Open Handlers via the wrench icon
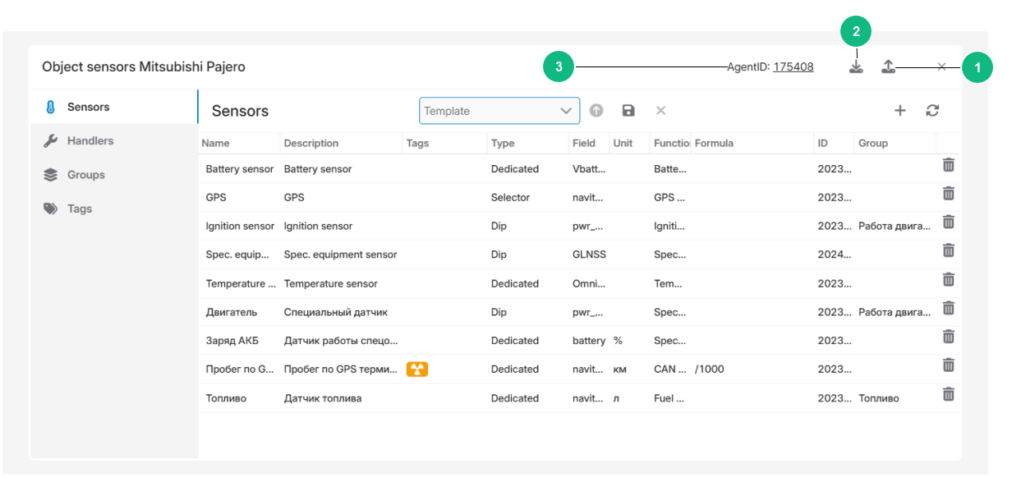This screenshot has width=1012, height=477. tap(51, 140)
